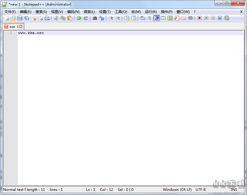
Task: Toggle the Show Indent Guide option
Action: coord(156,18)
